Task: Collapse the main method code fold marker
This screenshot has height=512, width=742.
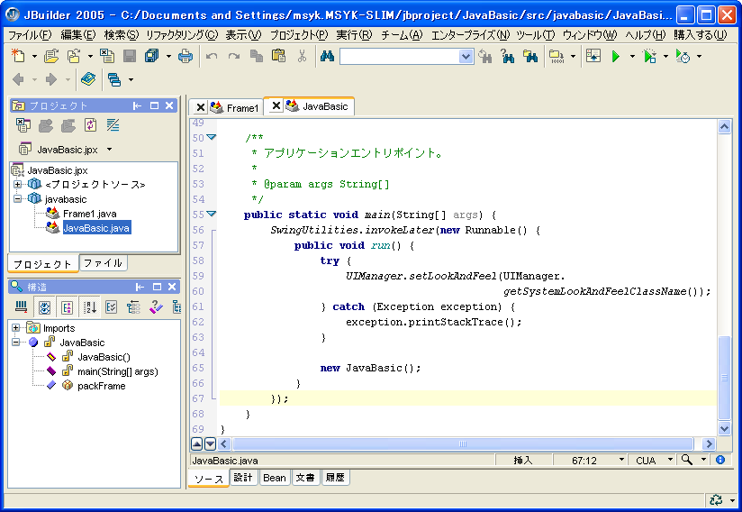Action: [x=212, y=215]
